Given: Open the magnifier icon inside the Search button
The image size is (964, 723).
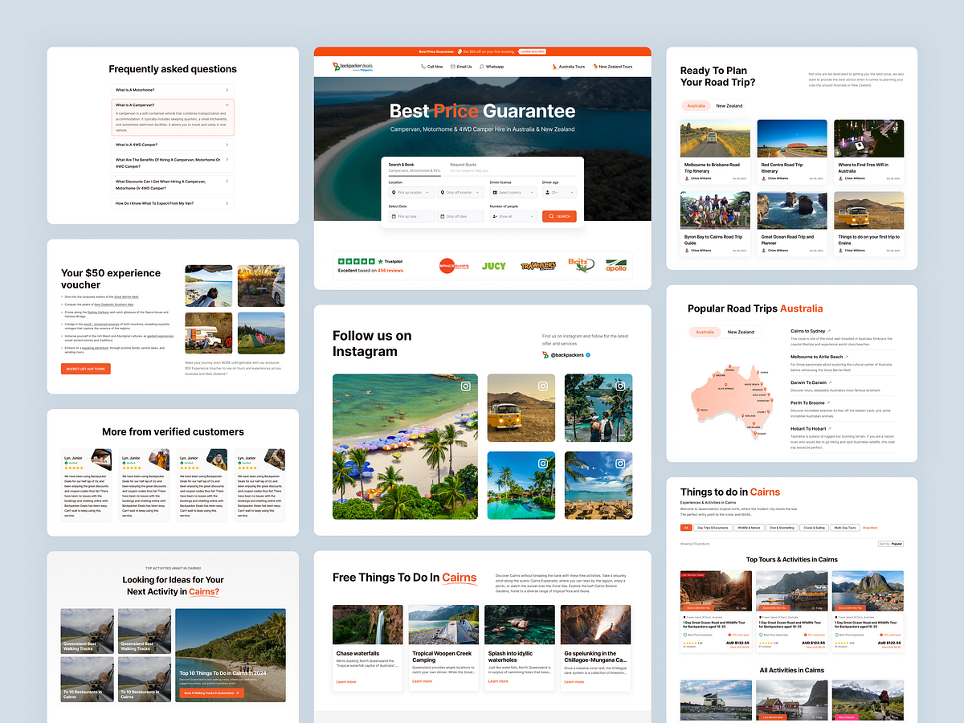Looking at the screenshot, I should click(x=551, y=216).
